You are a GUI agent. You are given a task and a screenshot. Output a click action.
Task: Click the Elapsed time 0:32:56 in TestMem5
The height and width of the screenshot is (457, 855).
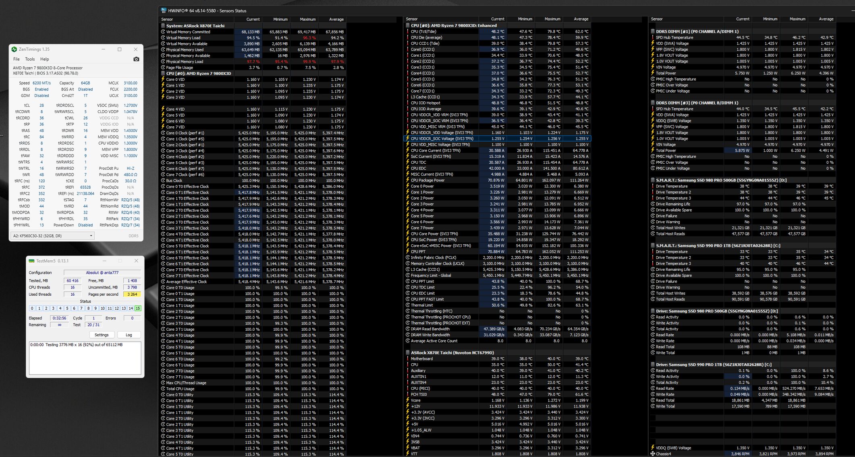point(59,318)
